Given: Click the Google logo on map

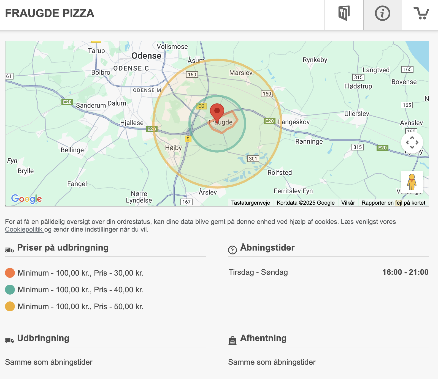Looking at the screenshot, I should tap(26, 199).
